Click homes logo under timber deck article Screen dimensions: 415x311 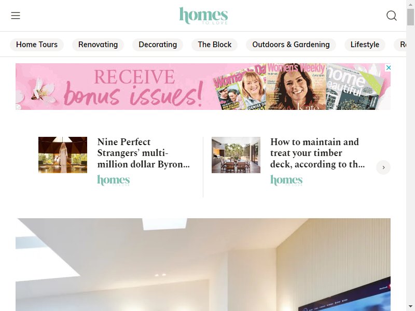click(x=286, y=180)
